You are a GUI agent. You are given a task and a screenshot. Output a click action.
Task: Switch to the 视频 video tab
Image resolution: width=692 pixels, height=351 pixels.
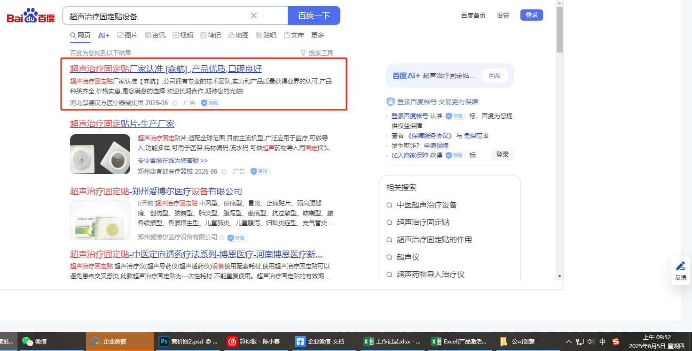182,35
